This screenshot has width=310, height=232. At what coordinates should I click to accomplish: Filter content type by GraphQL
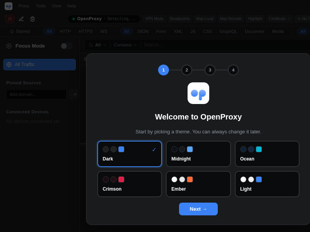coord(228,32)
